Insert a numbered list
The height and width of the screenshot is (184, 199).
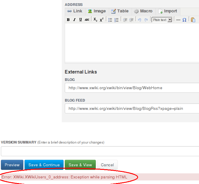117,20
